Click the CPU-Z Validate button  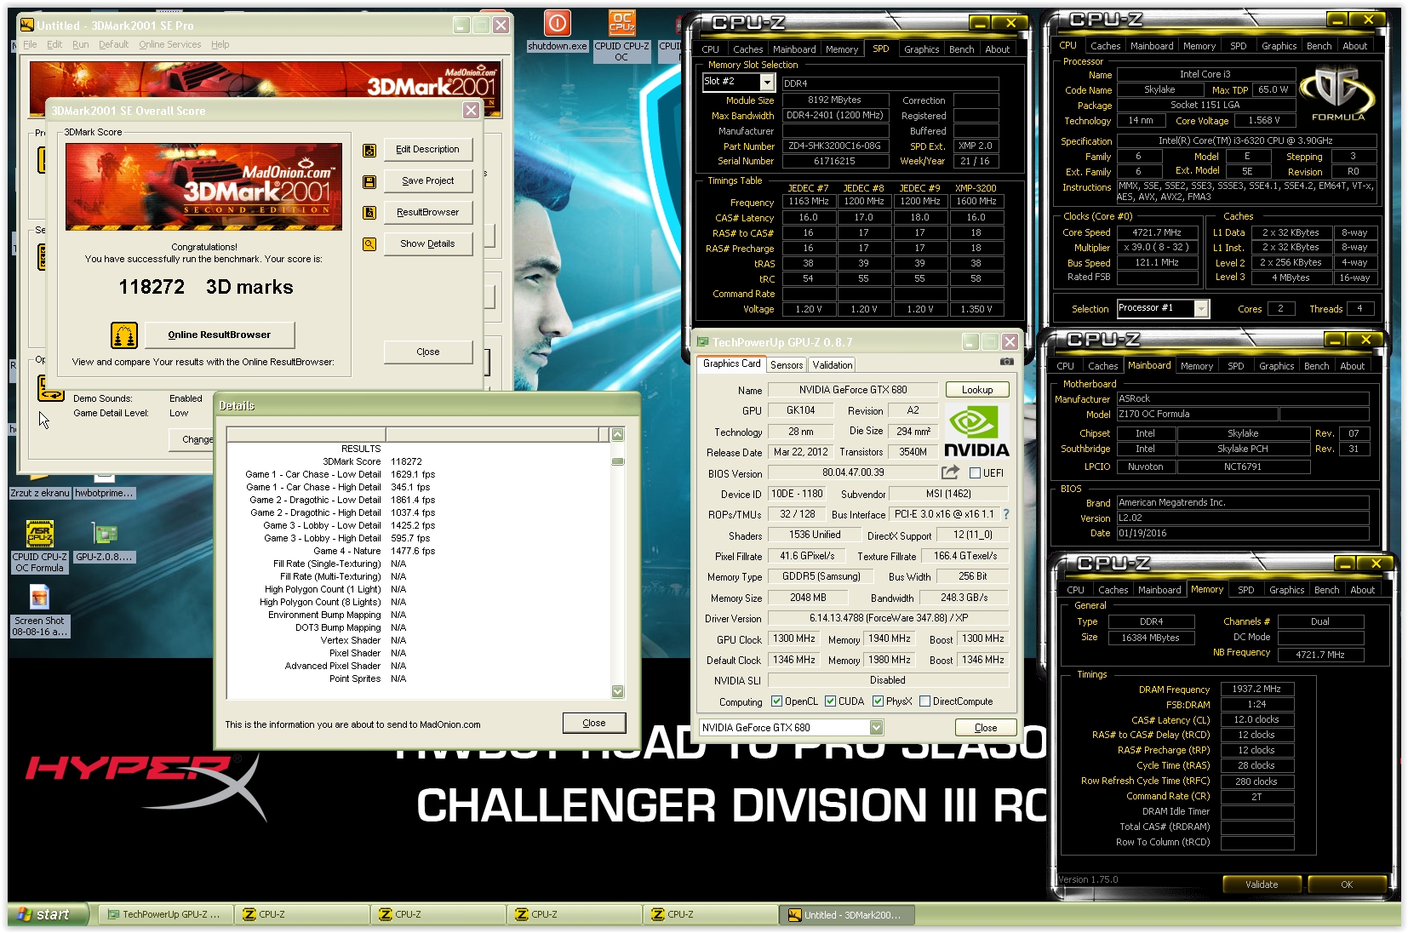click(1262, 884)
